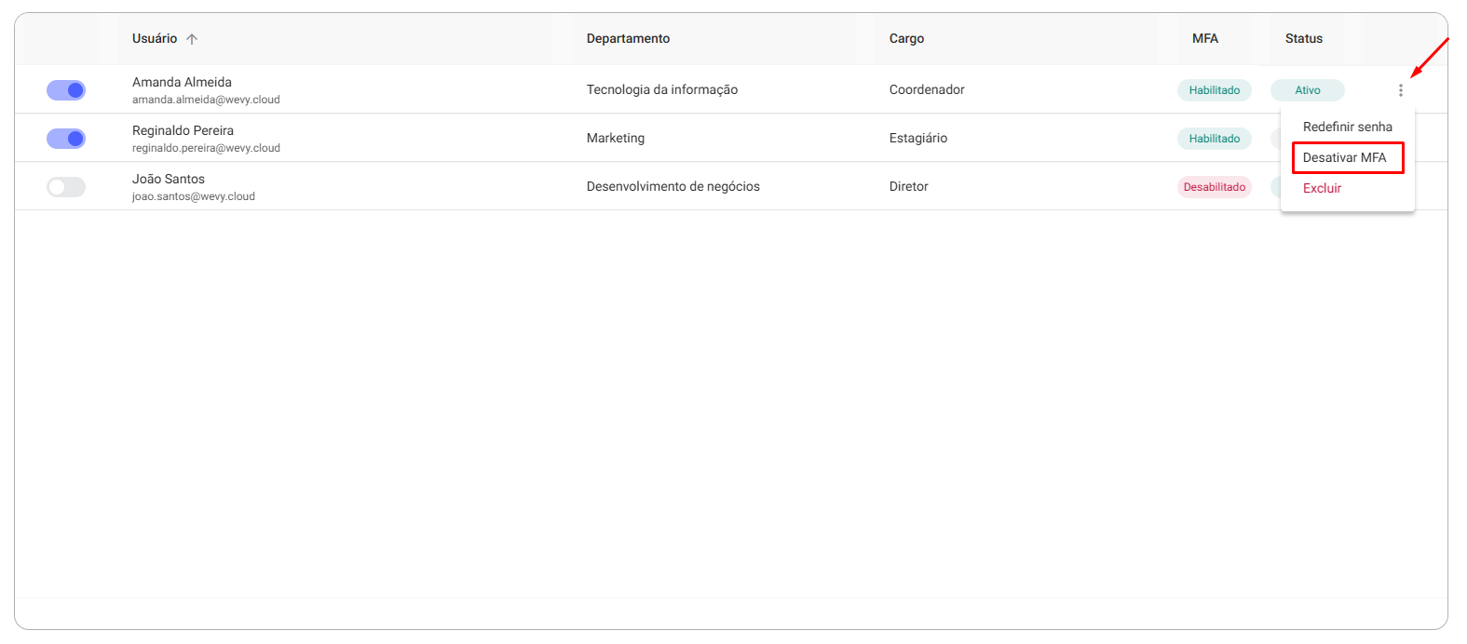The height and width of the screenshot is (644, 1467).
Task: Click the Status column header
Action: click(1304, 38)
